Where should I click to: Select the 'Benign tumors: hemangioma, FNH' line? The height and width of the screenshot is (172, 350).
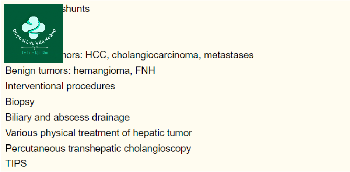click(80, 71)
